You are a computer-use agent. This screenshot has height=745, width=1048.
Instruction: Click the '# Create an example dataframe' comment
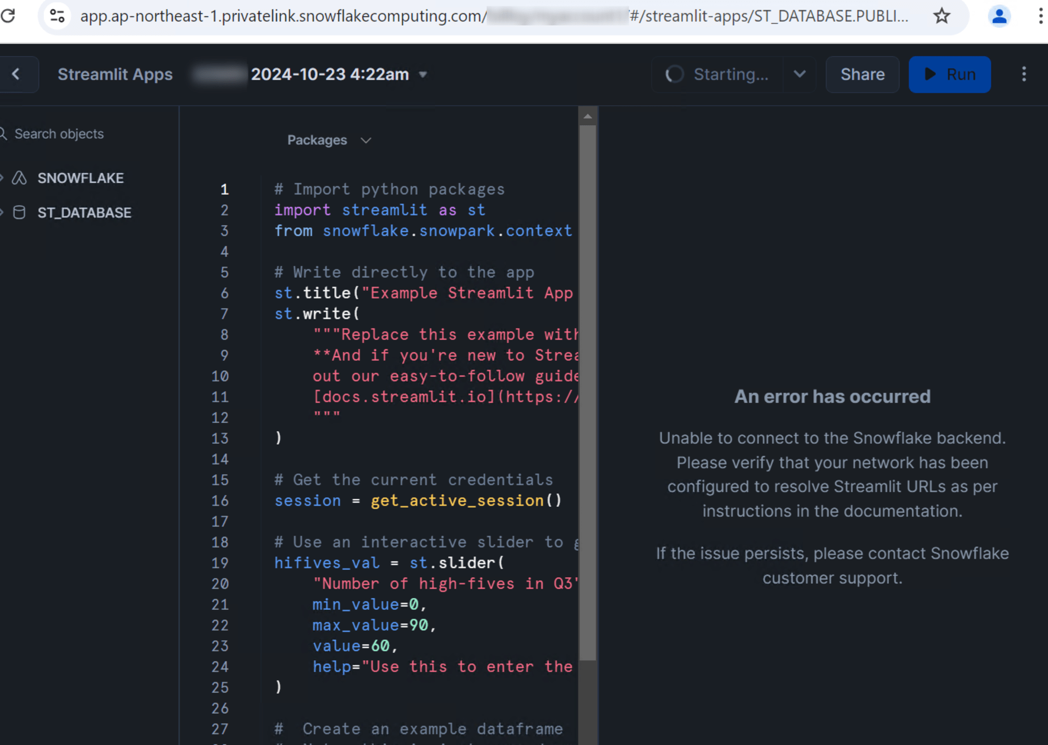coord(419,729)
